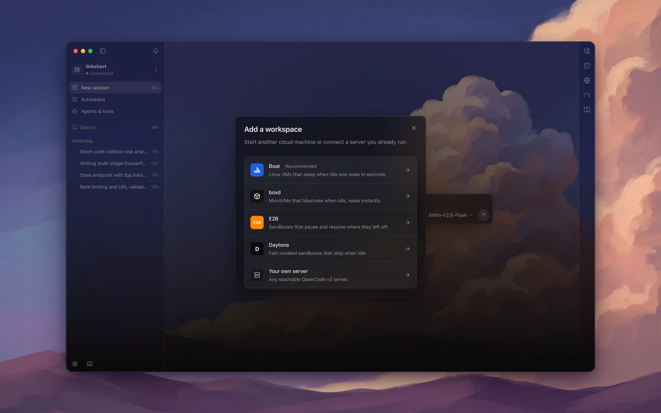Open the browser globe panel icon
This screenshot has height=413, width=661.
(x=587, y=81)
